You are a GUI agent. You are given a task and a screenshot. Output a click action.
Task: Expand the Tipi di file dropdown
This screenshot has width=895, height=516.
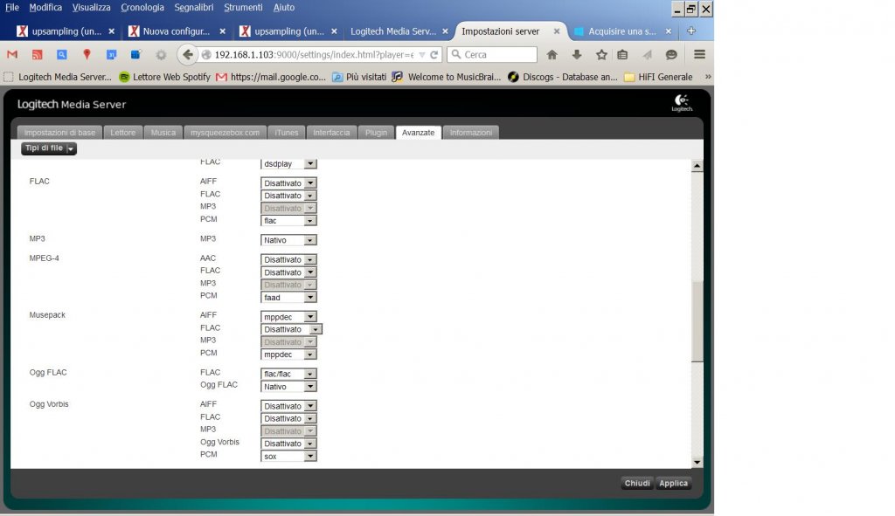pyautogui.click(x=49, y=148)
